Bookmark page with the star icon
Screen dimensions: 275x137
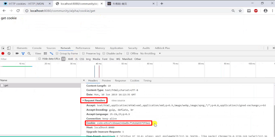point(240,11)
